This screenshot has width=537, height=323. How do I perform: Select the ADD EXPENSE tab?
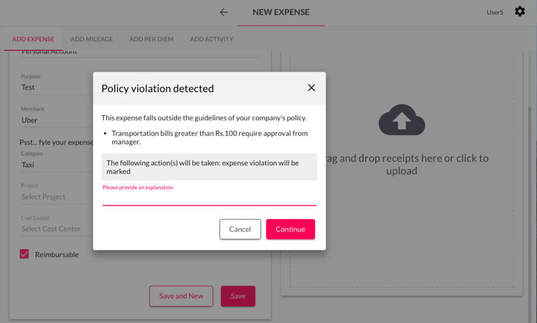[x=32, y=39]
